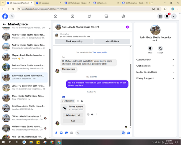Screen dimensions: 181x145
Task: Open the View buyer profile link
Action: point(100,52)
